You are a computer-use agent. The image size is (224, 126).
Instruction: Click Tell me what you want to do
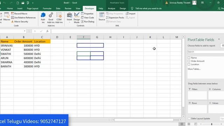(148, 8)
